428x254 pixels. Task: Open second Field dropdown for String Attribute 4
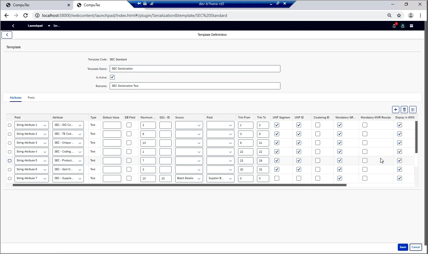pos(230,152)
